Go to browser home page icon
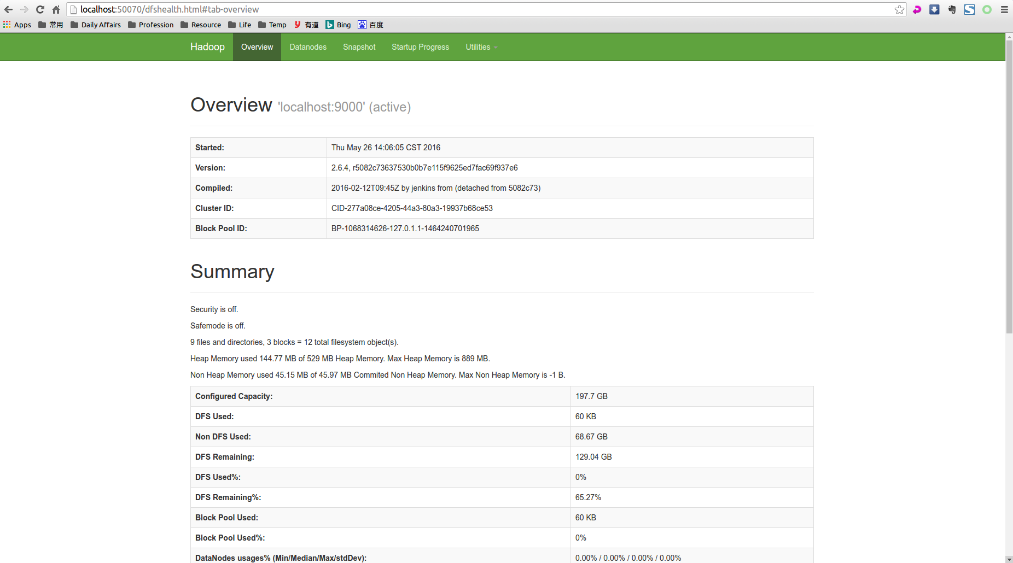1013x563 pixels. click(56, 9)
